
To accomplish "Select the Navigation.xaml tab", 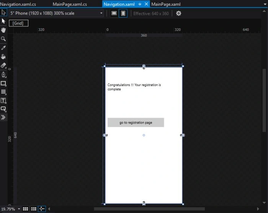I will [x=119, y=4].
